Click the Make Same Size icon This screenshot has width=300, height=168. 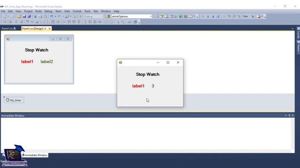tap(53, 22)
